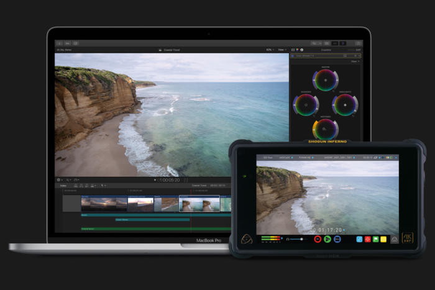This screenshot has height=290, width=435.
Task: Click the Coastal Travel title above the viewer
Action: [172, 50]
